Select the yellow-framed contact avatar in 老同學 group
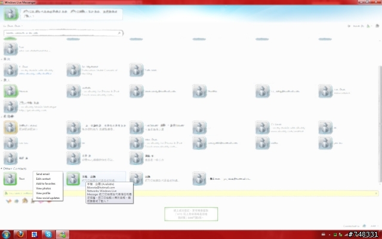This screenshot has height=239, width=382. pyautogui.click(x=10, y=127)
